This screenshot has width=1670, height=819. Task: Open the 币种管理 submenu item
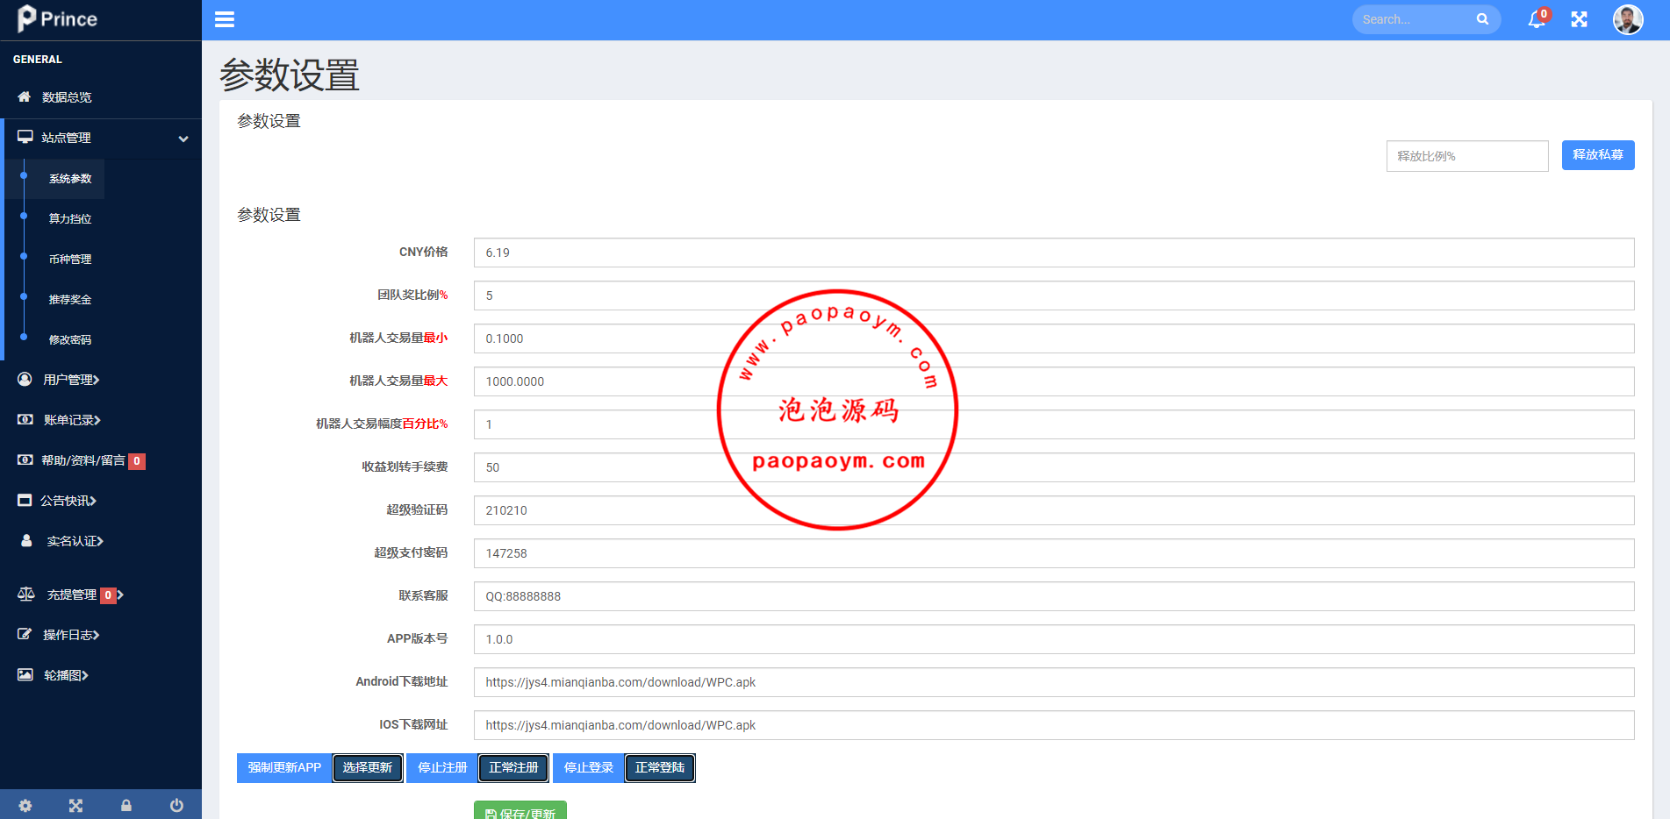70,260
